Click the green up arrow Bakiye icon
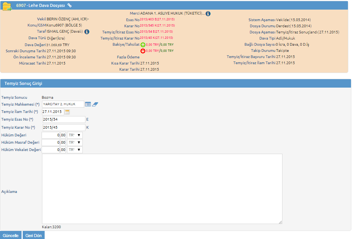The height and width of the screenshot is (239, 356). click(x=143, y=45)
